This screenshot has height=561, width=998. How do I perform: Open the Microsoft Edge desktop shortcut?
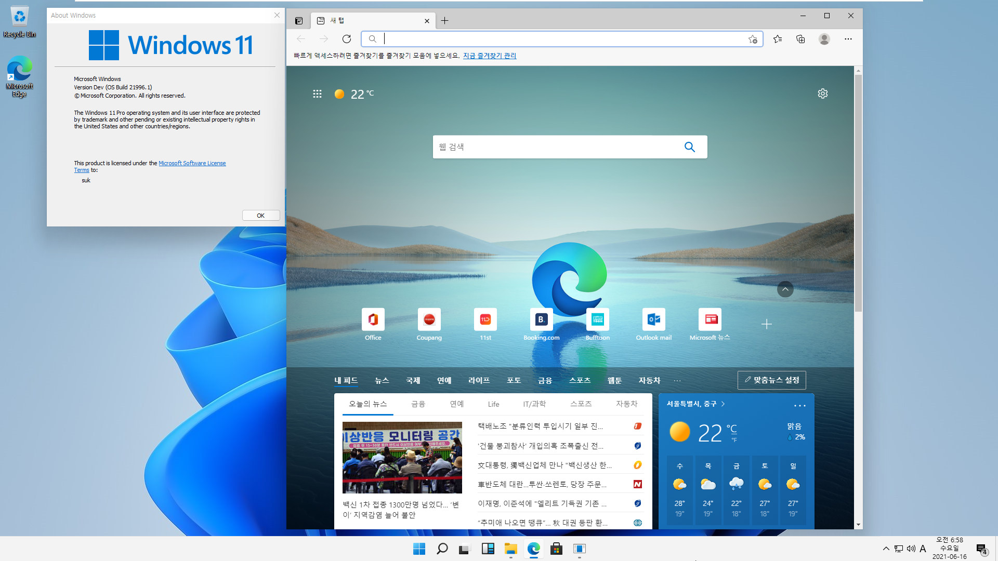pyautogui.click(x=19, y=76)
